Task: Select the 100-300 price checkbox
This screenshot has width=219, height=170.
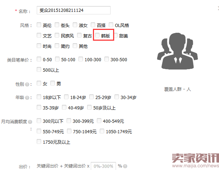Action: pos(81,59)
